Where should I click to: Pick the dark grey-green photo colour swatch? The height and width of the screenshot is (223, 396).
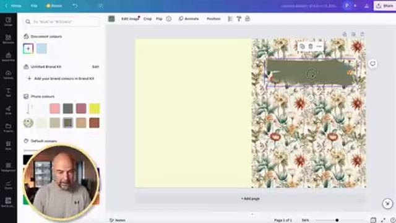68,108
